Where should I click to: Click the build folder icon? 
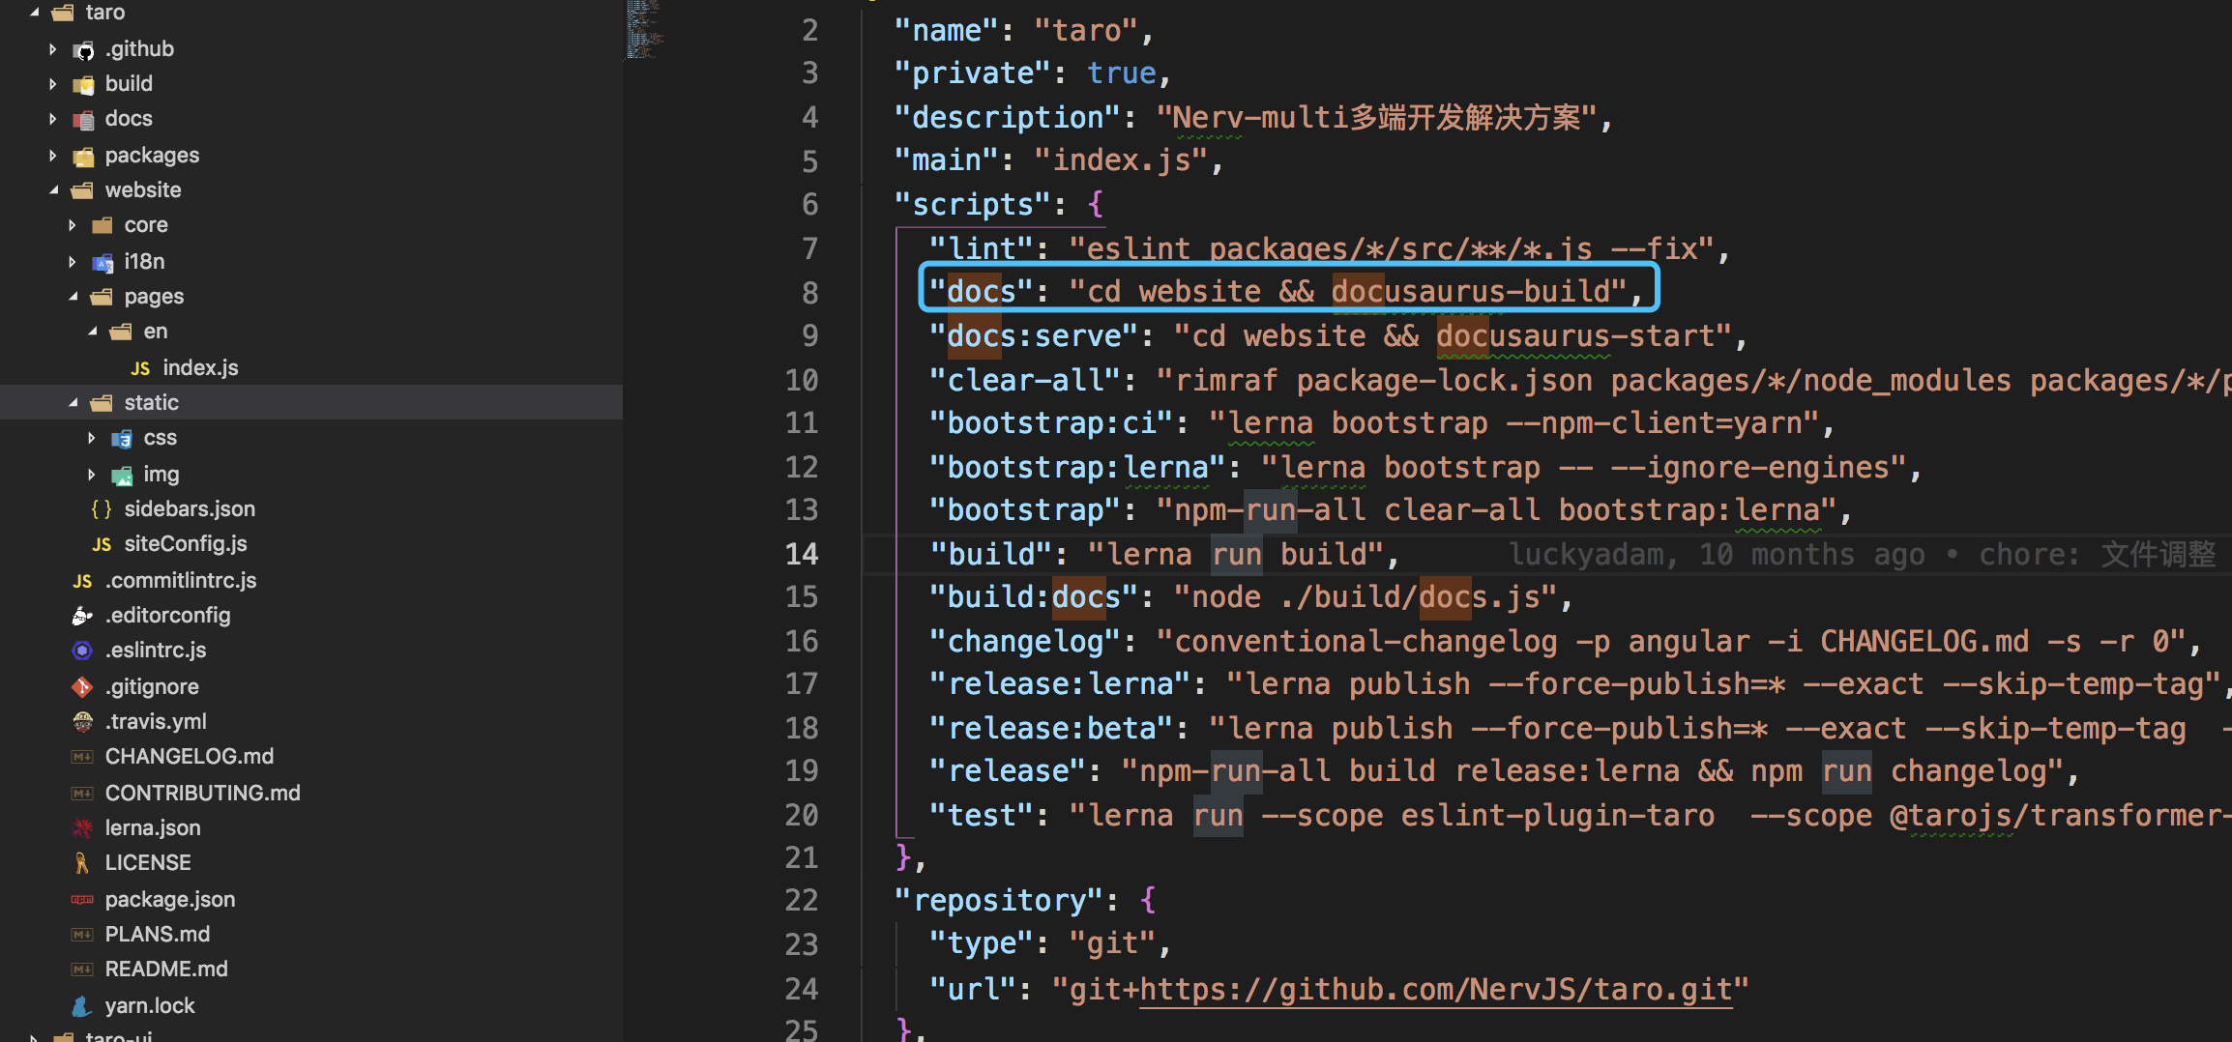pyautogui.click(x=84, y=84)
